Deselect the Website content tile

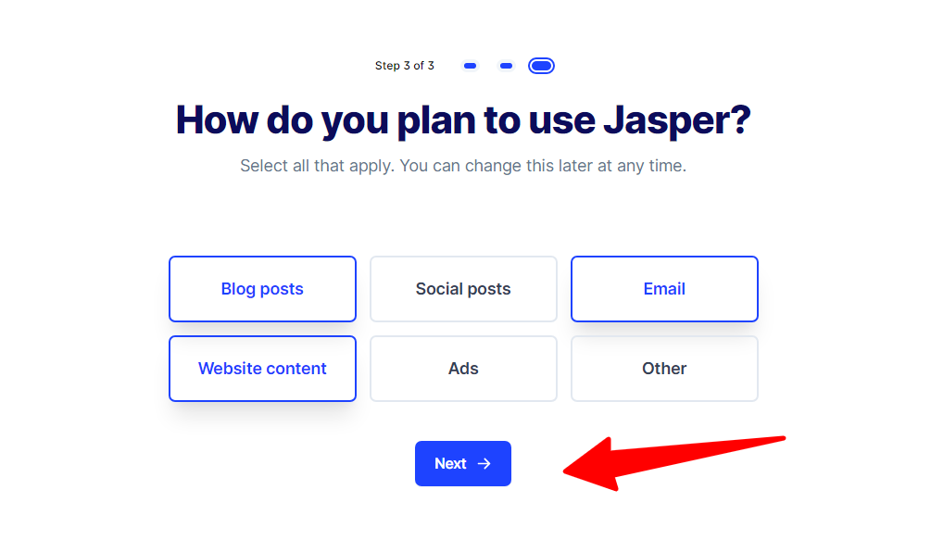[262, 368]
